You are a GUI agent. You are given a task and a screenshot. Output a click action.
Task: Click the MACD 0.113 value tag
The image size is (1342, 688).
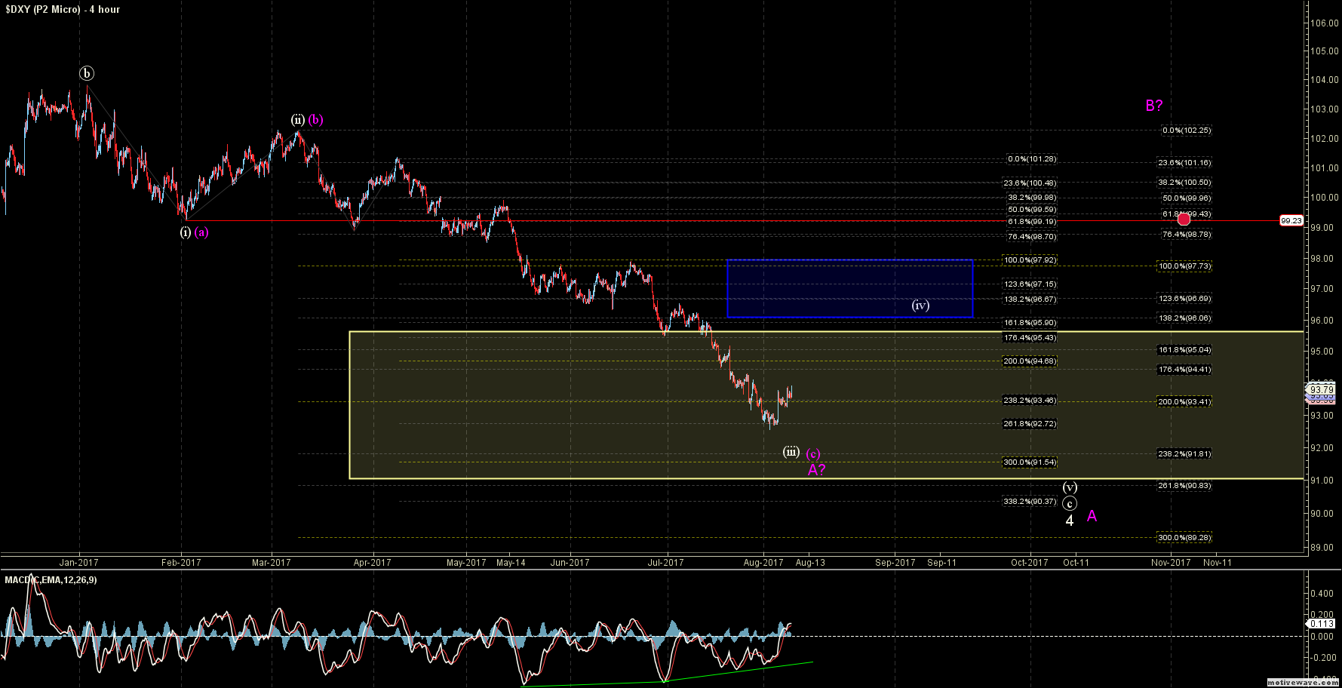(x=1322, y=624)
